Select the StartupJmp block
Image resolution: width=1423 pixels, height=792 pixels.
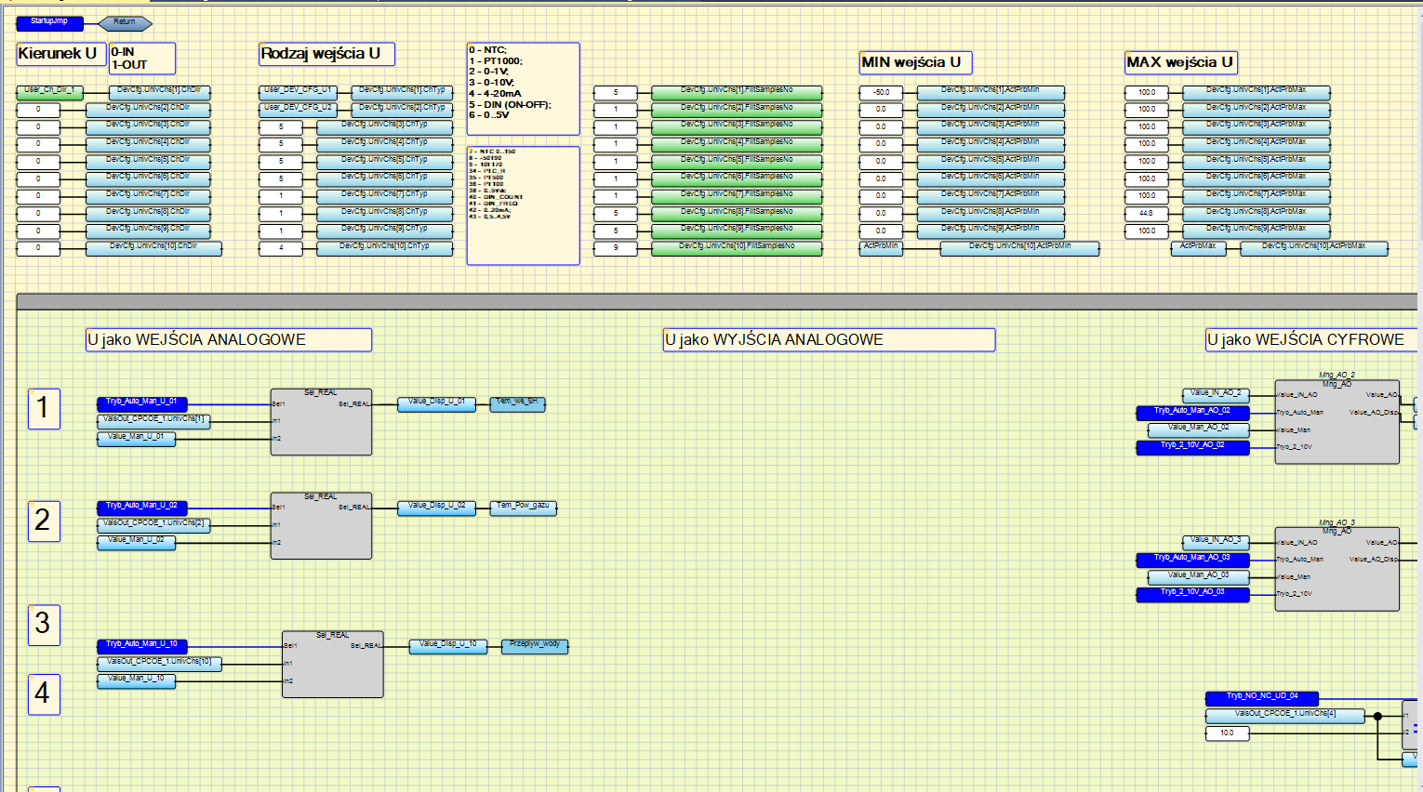point(49,23)
